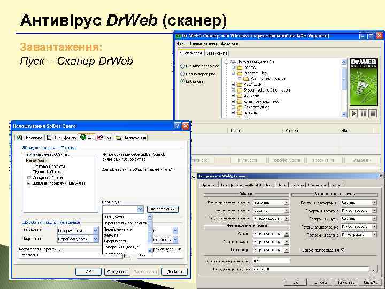The width and height of the screenshot is (385, 289).
Task: Switch to the Статистика tab
Action: tap(216, 53)
